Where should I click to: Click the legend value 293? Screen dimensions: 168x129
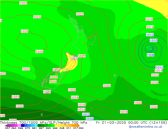pyautogui.click(x=48, y=128)
